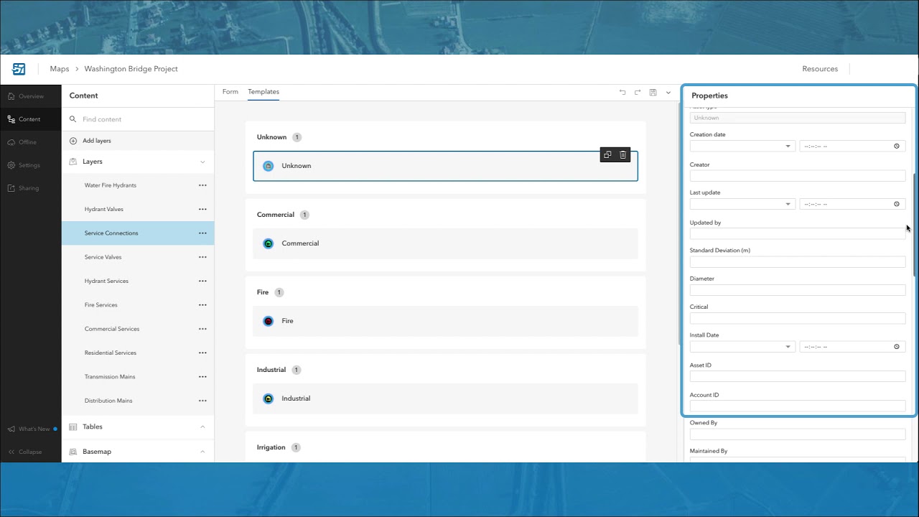The width and height of the screenshot is (919, 517).
Task: Select the Fire template
Action: 445,321
